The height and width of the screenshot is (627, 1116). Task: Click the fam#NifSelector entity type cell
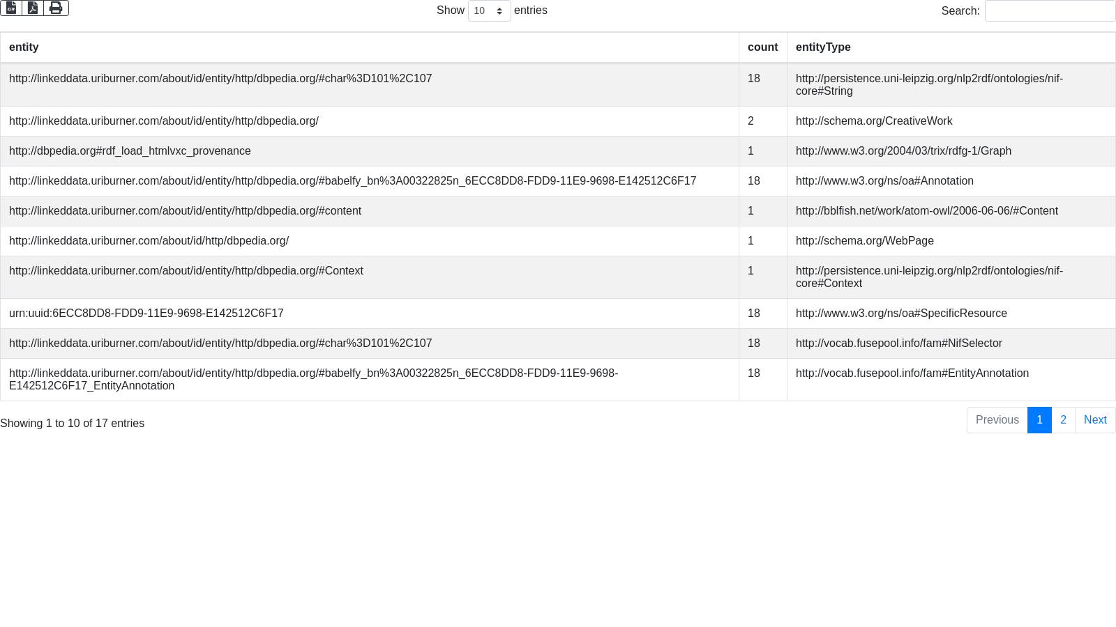point(898,343)
